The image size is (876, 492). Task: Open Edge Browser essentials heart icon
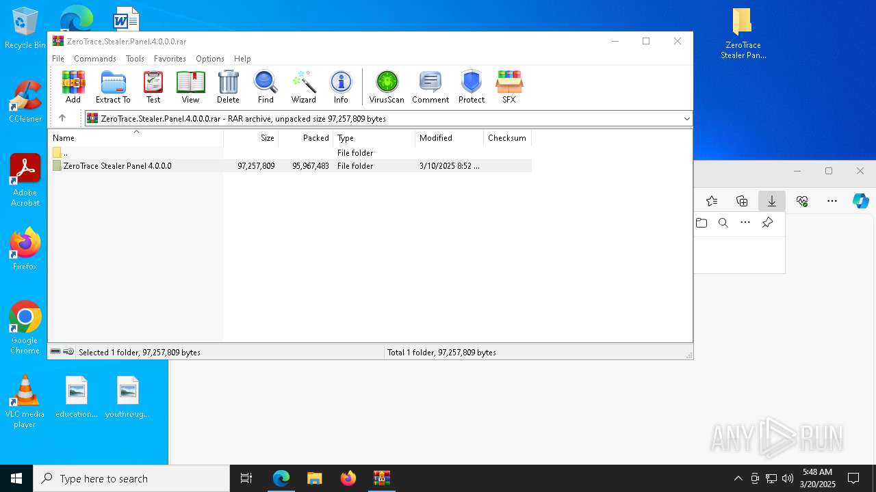tap(802, 201)
